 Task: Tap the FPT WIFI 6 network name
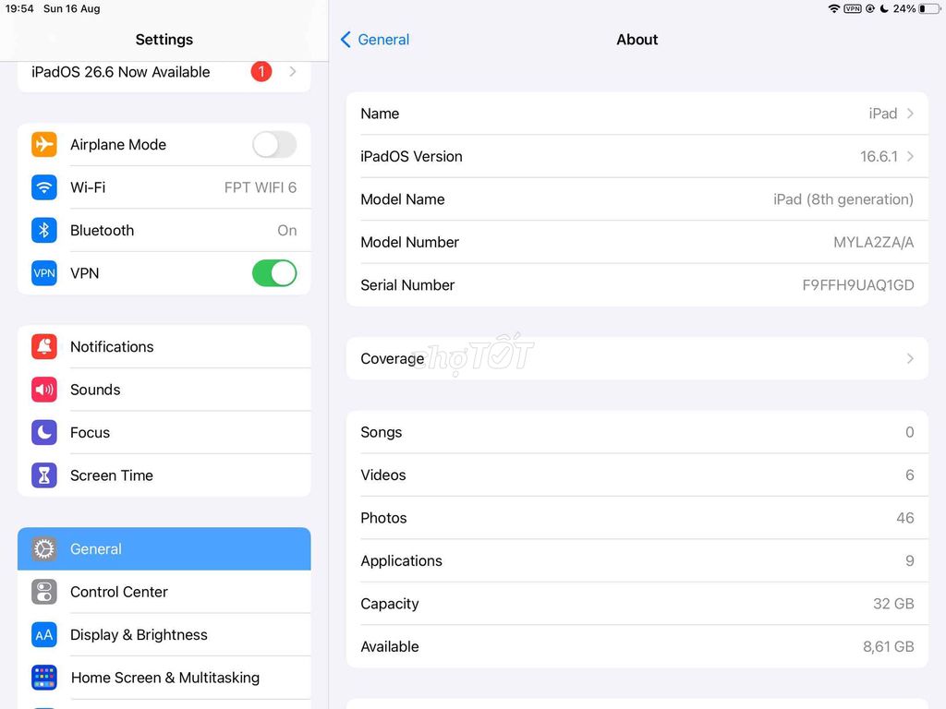(260, 187)
